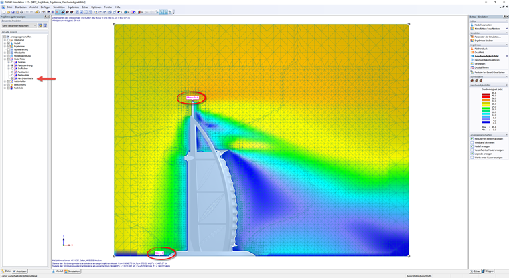Select the Isoflächen radio option
This screenshot has width=509, height=278.
click(x=12, y=69)
